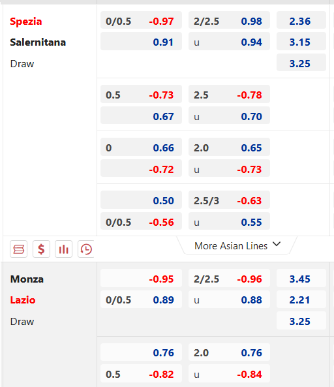This screenshot has width=334, height=387.
Task: Choose Monza win odds 3.45
Action: coord(301,279)
